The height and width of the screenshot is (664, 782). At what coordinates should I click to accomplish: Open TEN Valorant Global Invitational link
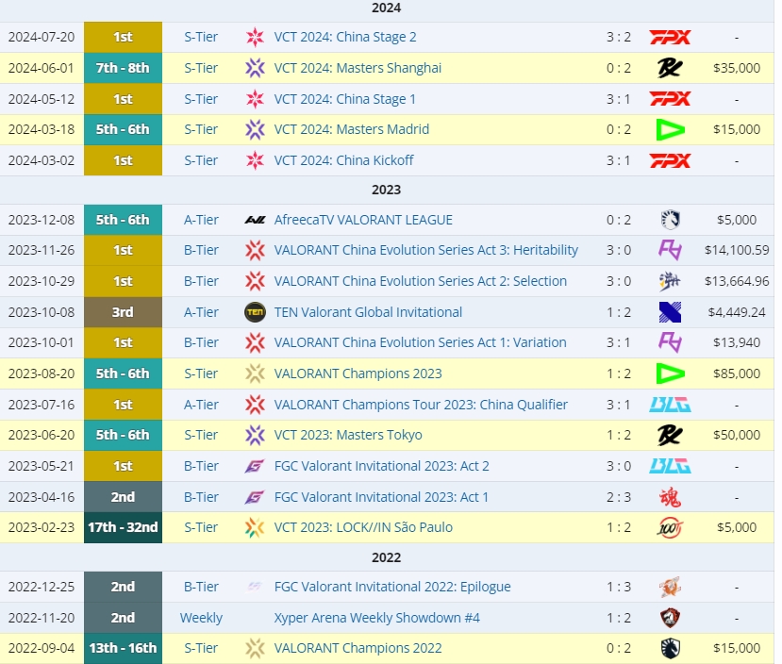pos(368,312)
